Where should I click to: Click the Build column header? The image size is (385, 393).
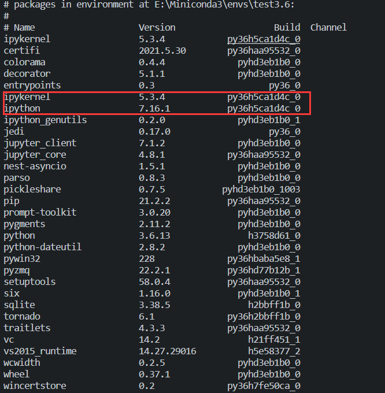(x=287, y=27)
